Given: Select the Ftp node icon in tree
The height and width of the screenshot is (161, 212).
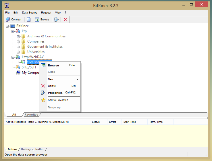Looking at the screenshot, I should pos(18,31).
